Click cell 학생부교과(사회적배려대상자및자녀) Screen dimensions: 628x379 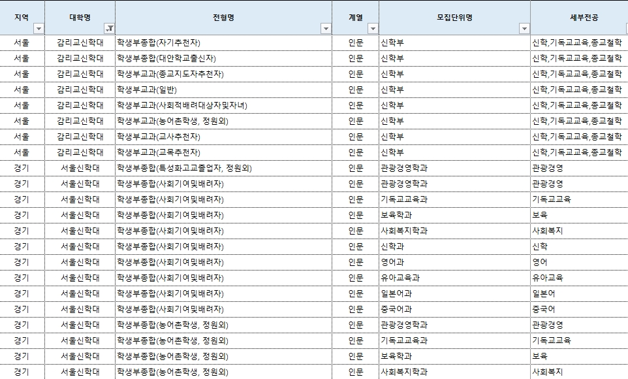coord(223,105)
